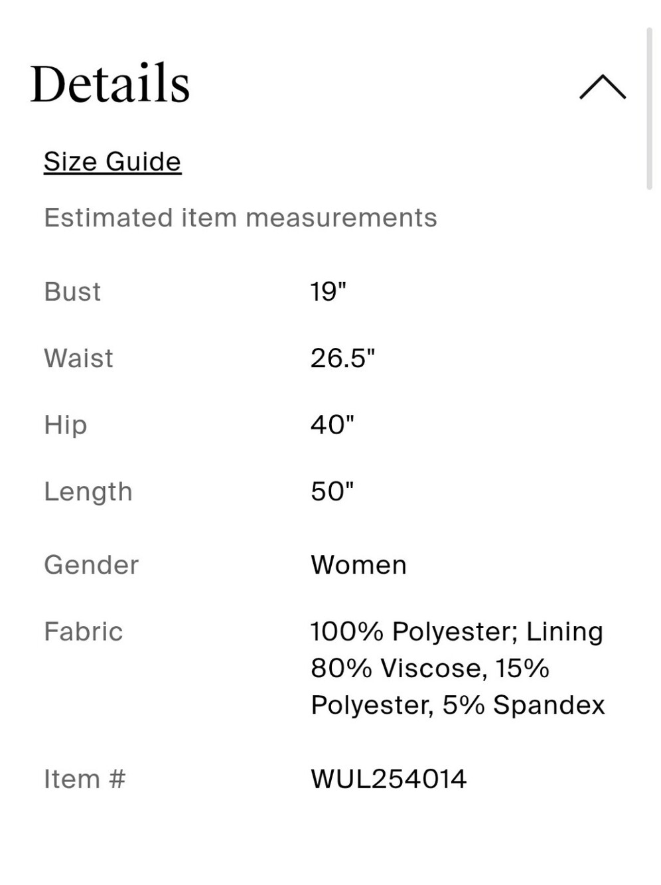Select the Waist value 26.5"
This screenshot has height=885, width=661.
pyautogui.click(x=342, y=358)
